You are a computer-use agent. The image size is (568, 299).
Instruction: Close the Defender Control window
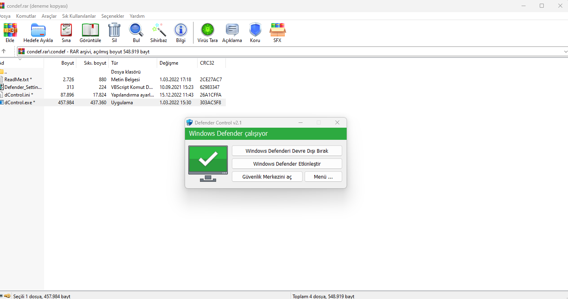[x=337, y=122]
